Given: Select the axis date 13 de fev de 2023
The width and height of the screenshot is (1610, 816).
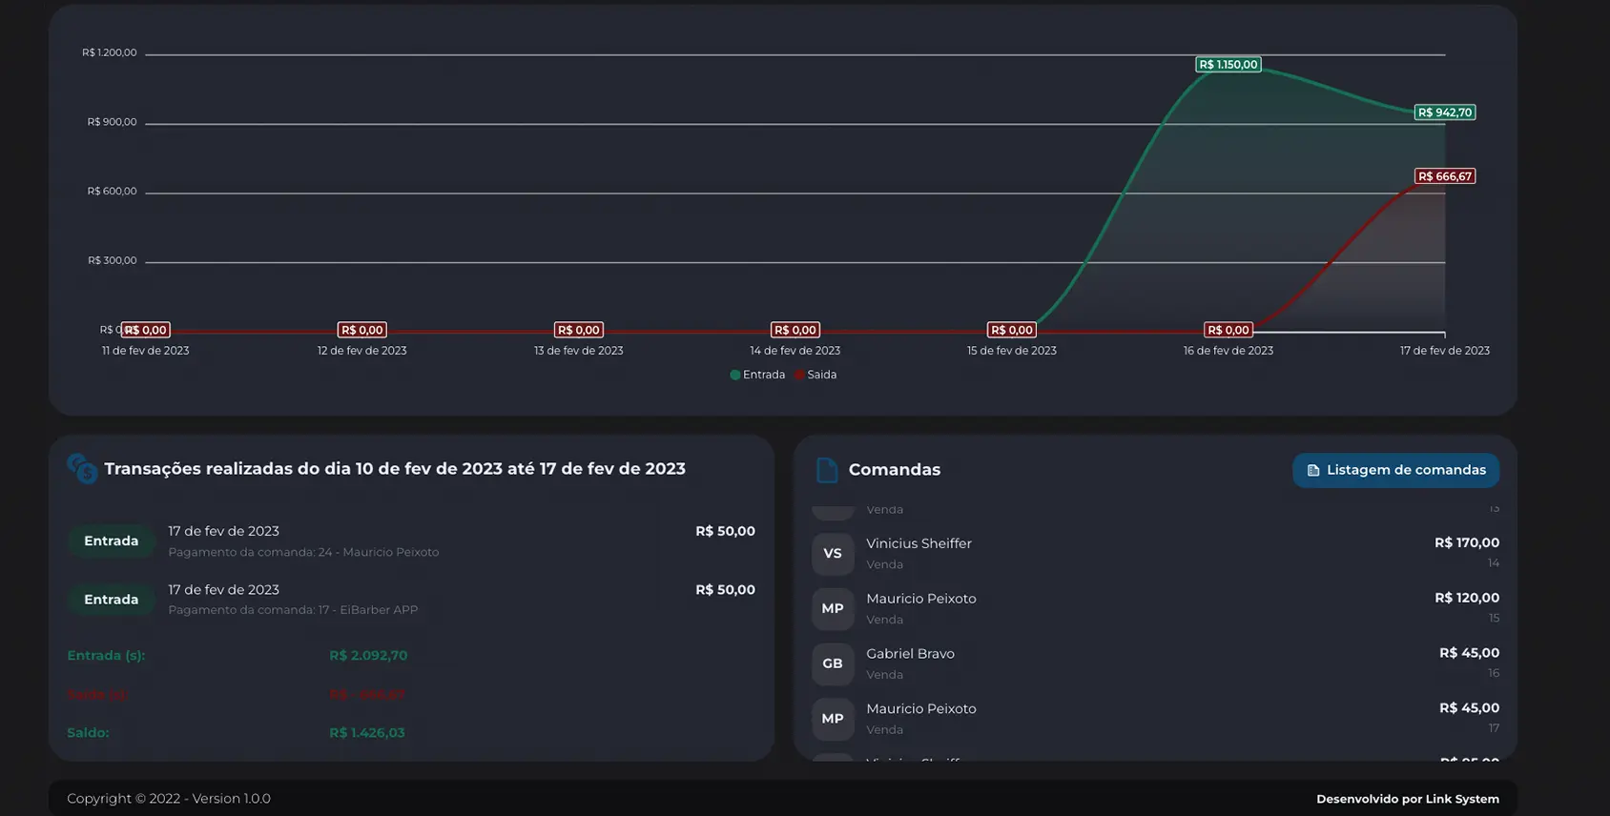Looking at the screenshot, I should coord(579,351).
